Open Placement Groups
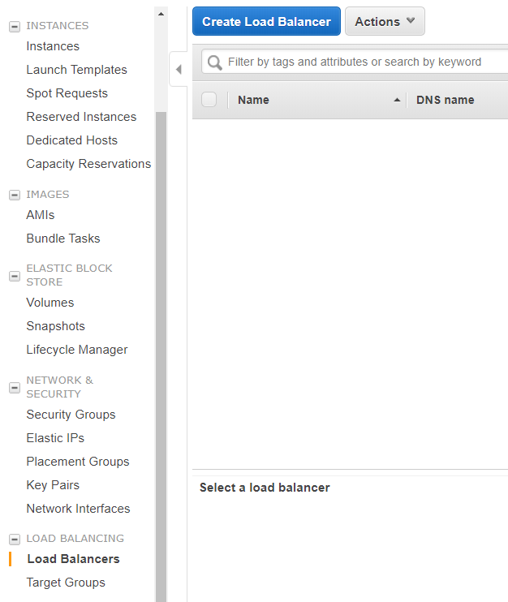Viewport: 508px width, 602px height. 78,462
